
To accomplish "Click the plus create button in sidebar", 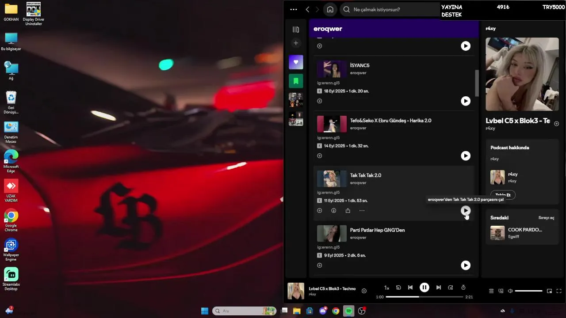I will coord(296,43).
